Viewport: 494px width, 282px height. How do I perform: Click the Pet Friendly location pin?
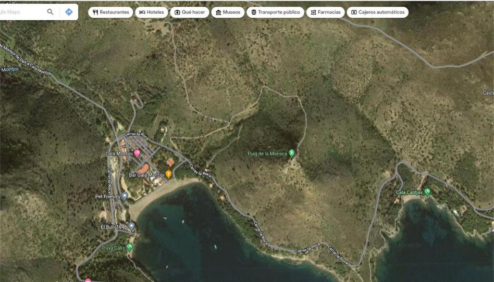coord(125,197)
